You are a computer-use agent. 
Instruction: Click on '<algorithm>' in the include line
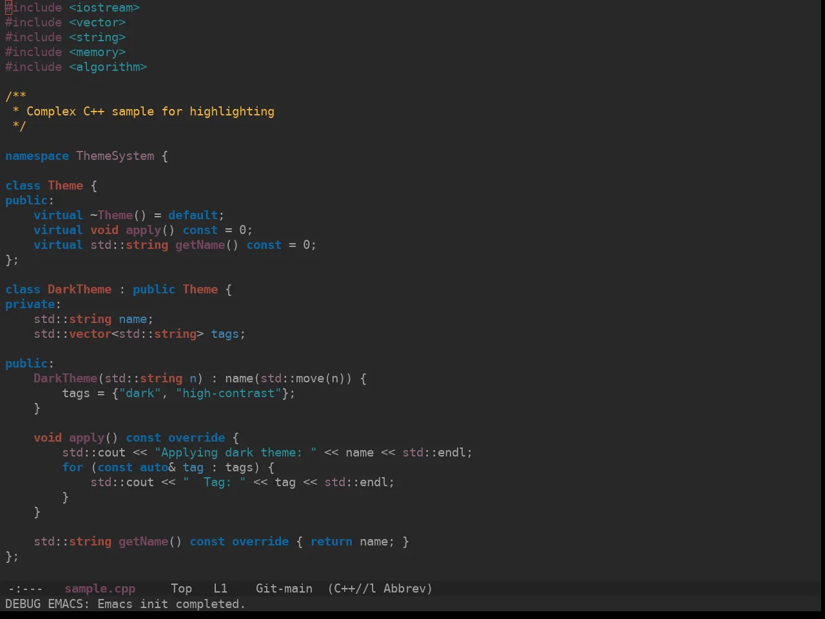coord(108,67)
